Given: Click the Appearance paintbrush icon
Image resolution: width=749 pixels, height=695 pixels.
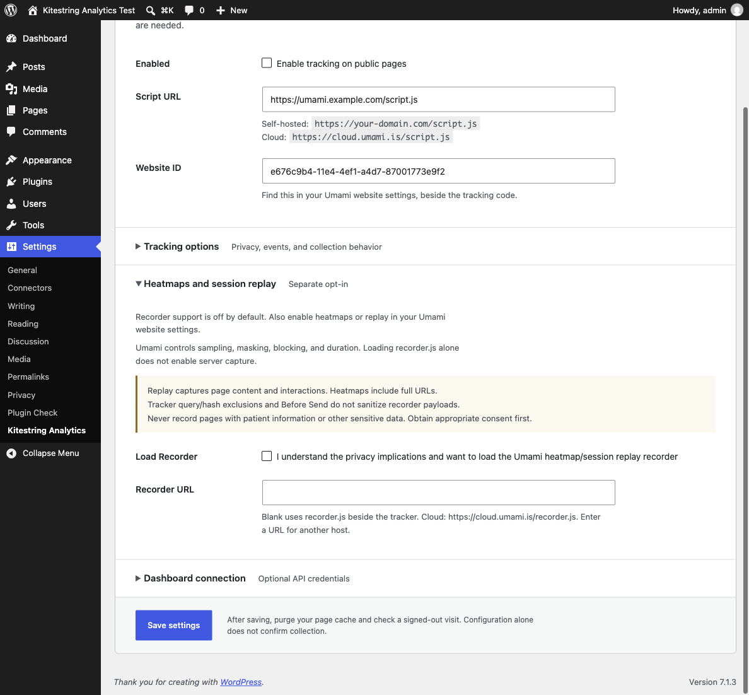Looking at the screenshot, I should pos(11,160).
